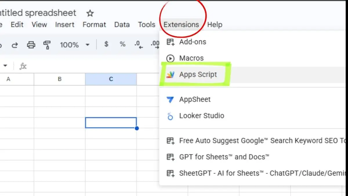Viewport: 348px width, 196px height.
Task: Format as currency with dollar icon
Action: [106, 44]
